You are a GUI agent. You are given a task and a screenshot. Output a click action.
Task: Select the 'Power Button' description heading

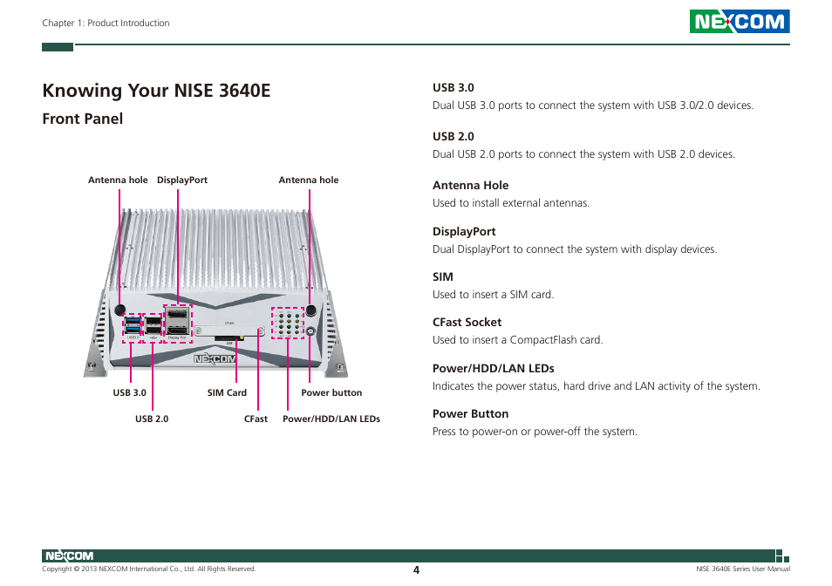470,414
